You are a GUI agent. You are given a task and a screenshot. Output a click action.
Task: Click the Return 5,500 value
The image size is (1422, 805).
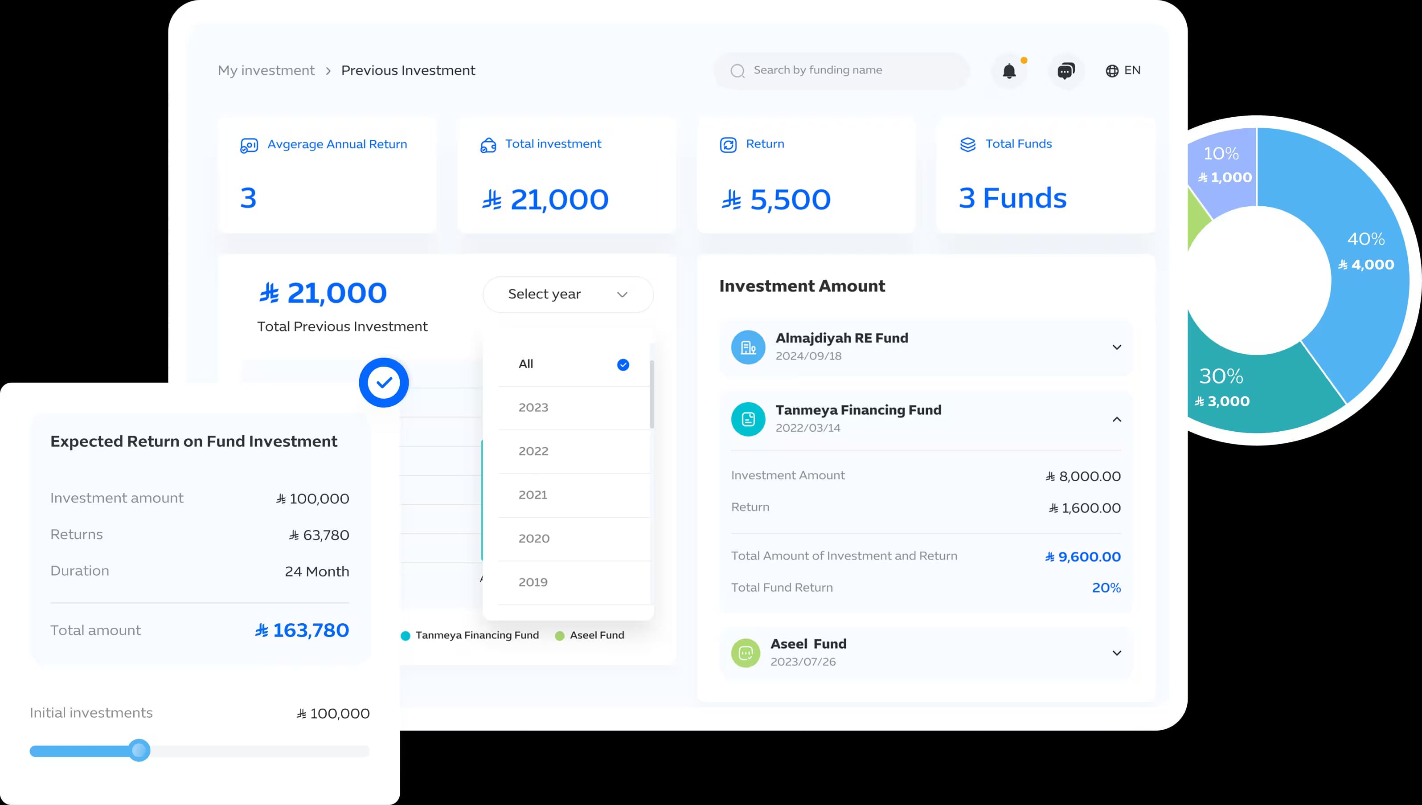click(x=776, y=200)
